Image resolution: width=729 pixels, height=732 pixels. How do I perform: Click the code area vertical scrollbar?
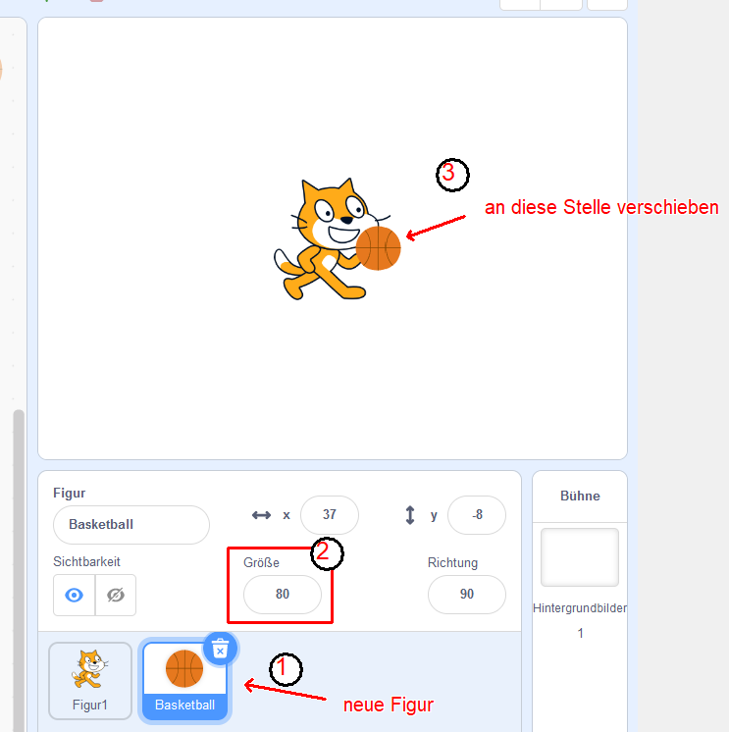pos(19,570)
